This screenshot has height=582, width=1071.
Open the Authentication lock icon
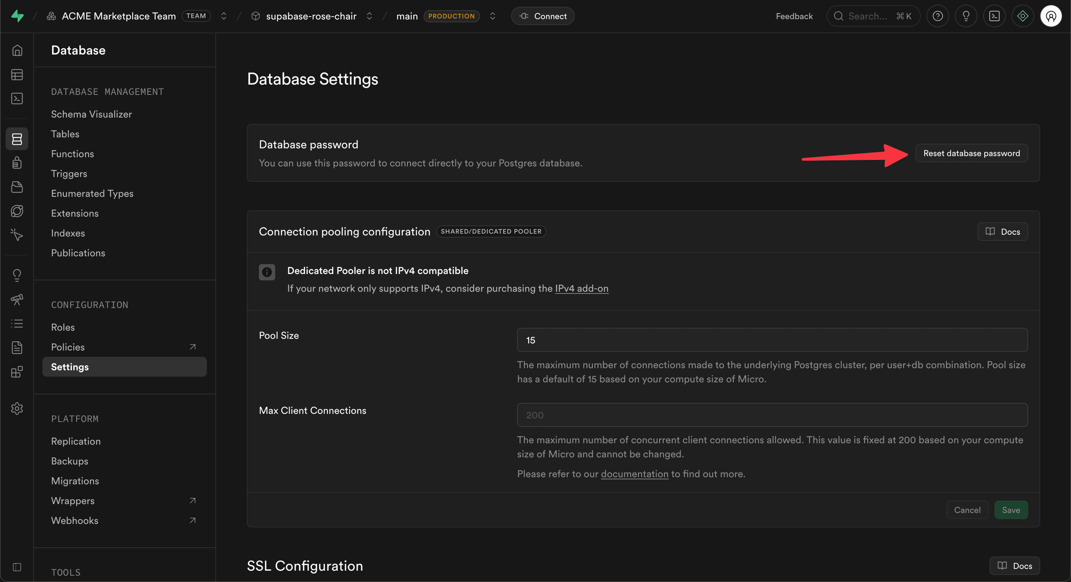(17, 162)
